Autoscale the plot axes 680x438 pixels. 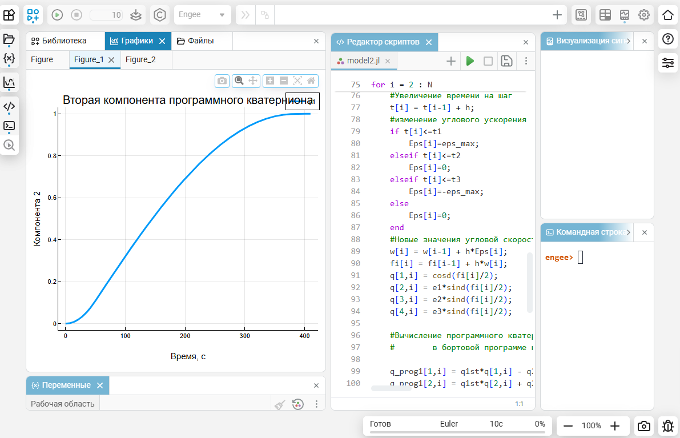tap(297, 81)
